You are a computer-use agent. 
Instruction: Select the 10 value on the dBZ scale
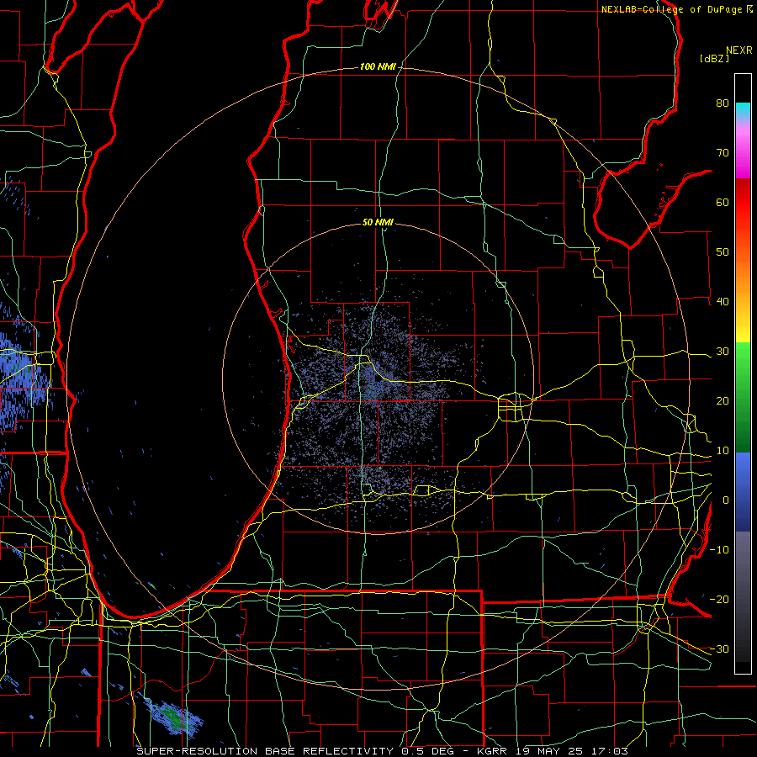click(723, 451)
